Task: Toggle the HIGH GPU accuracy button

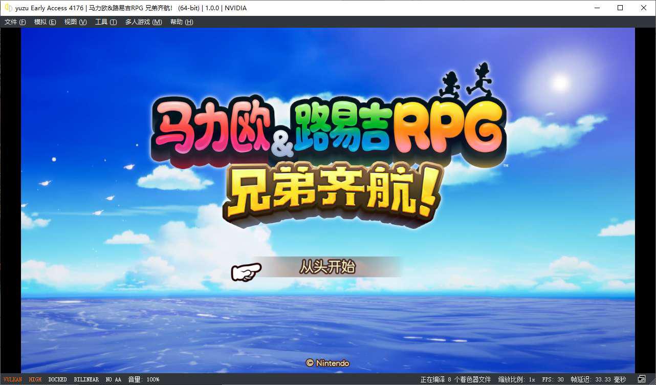Action: pos(35,379)
